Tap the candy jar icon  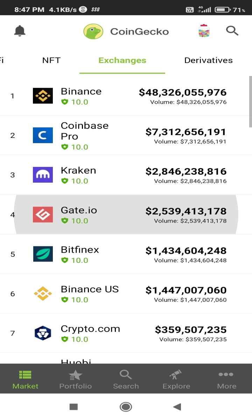(x=204, y=31)
